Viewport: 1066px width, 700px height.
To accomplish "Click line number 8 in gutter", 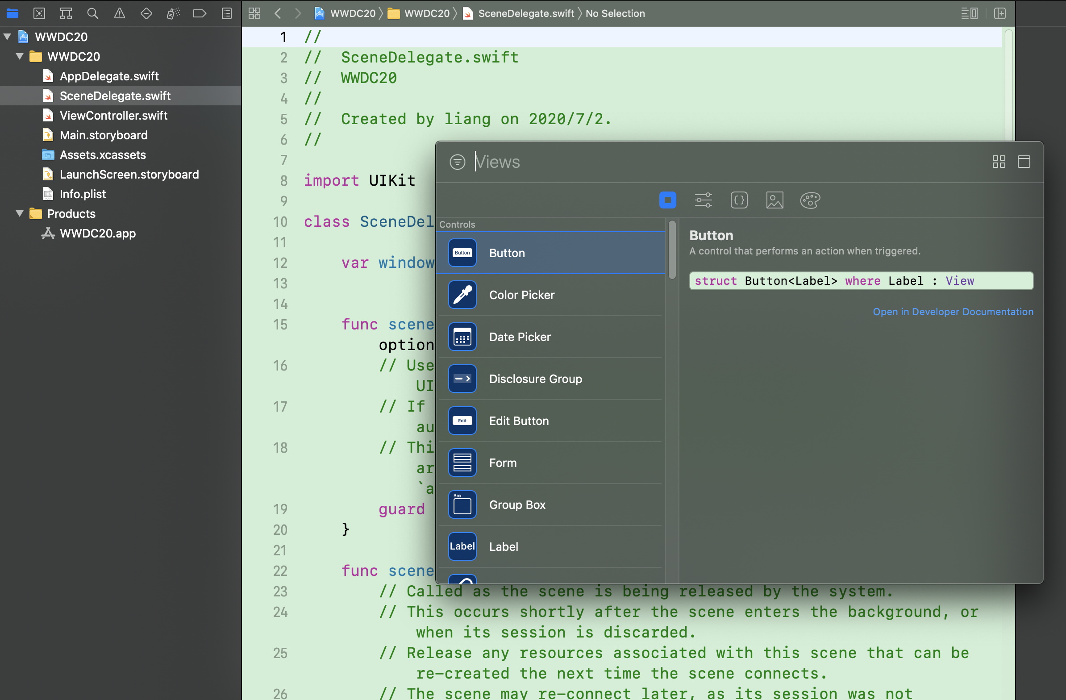I will pyautogui.click(x=284, y=180).
